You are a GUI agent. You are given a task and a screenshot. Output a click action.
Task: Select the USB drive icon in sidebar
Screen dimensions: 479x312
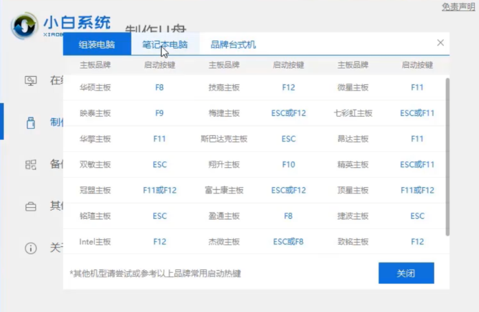[x=30, y=123]
